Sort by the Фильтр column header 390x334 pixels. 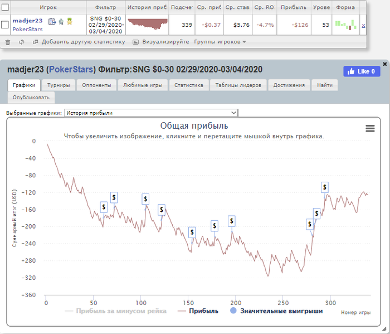pyautogui.click(x=106, y=7)
